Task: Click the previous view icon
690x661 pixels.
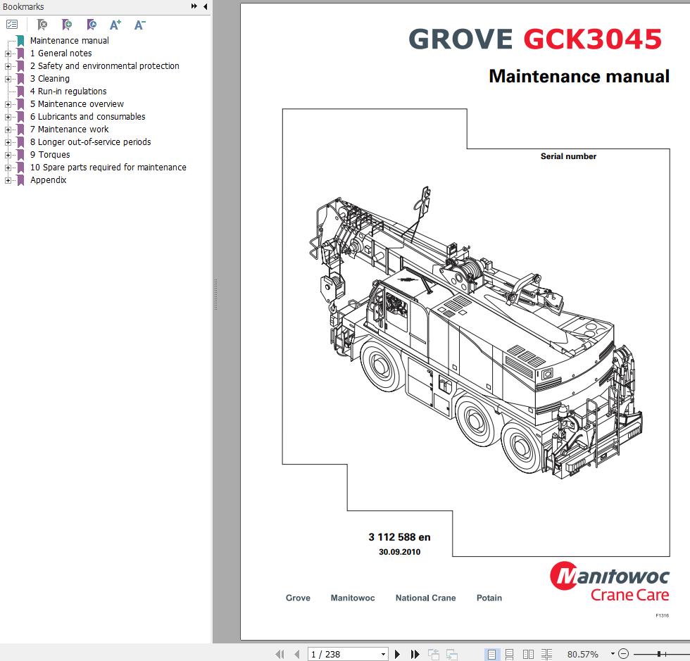Action: (x=434, y=654)
